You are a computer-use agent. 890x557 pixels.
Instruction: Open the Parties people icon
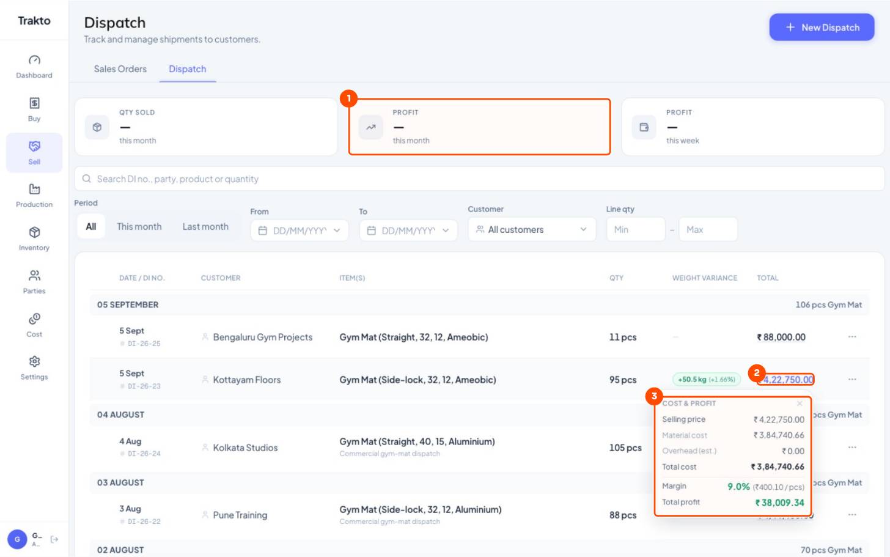coord(34,275)
